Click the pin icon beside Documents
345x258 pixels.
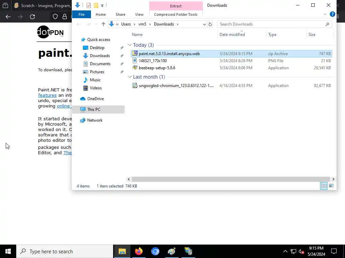click(x=122, y=64)
